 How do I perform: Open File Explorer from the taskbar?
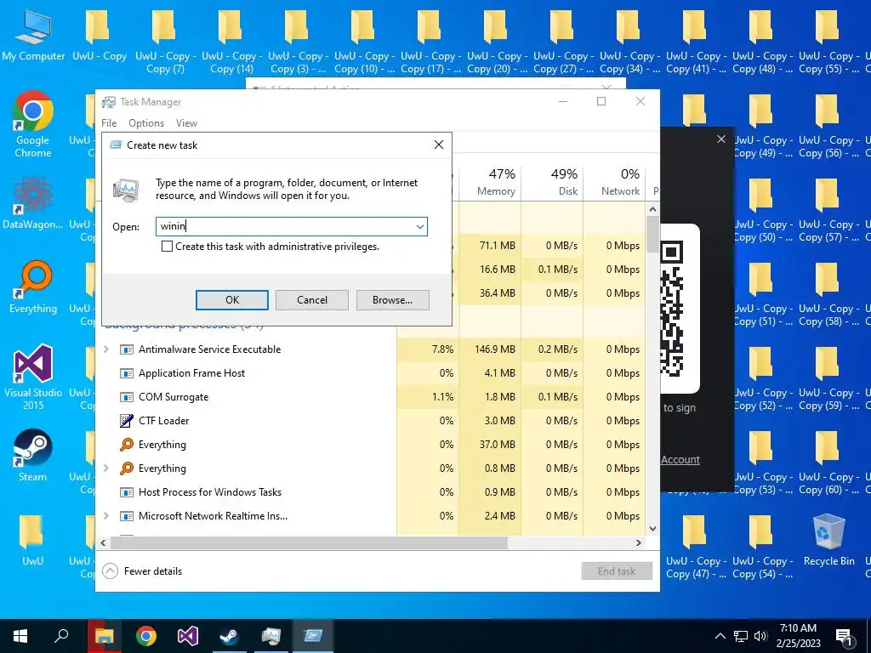pyautogui.click(x=104, y=636)
